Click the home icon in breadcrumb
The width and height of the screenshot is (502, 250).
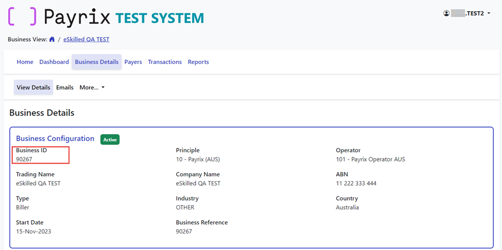(x=52, y=39)
